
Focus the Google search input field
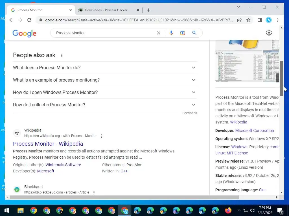105,33
